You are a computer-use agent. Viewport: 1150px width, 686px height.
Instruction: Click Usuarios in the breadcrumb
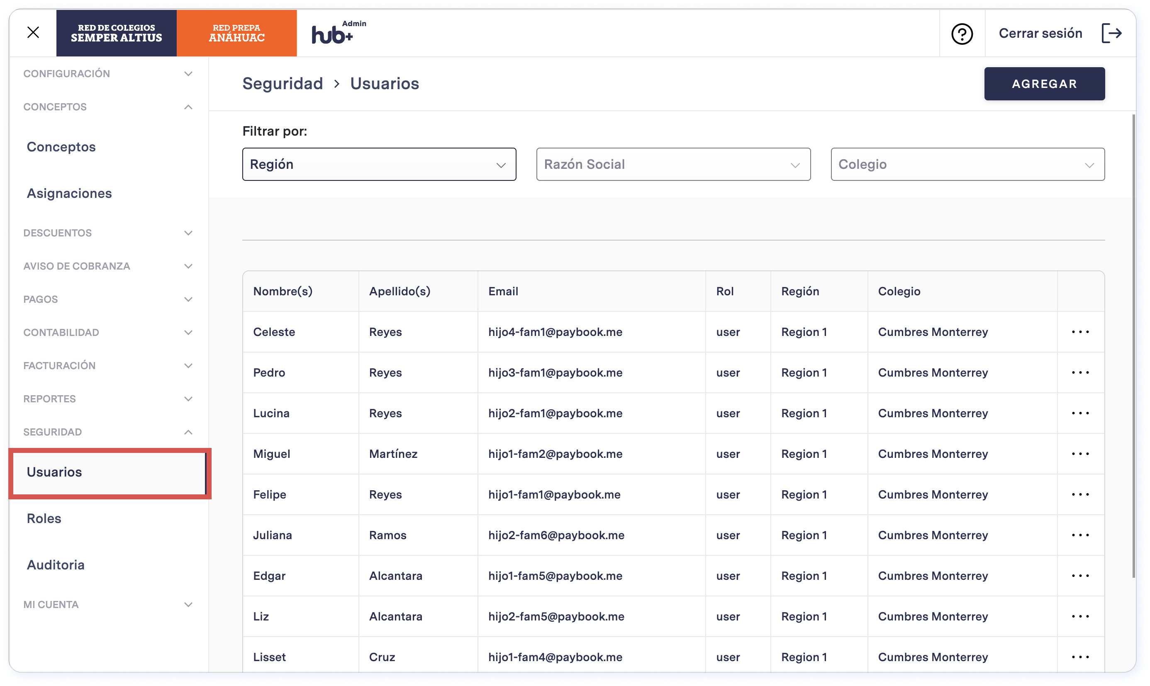point(385,84)
